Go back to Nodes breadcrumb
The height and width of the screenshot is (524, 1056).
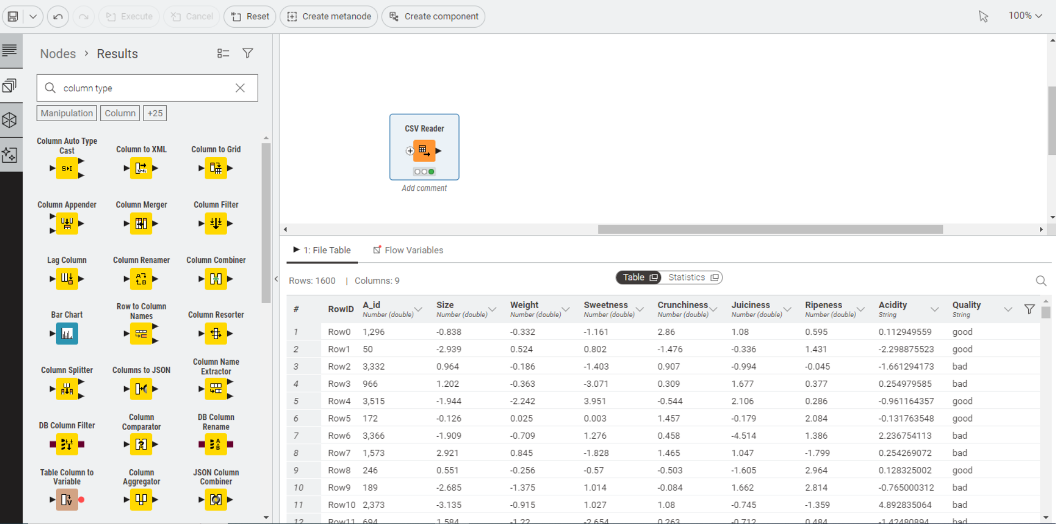pos(58,54)
